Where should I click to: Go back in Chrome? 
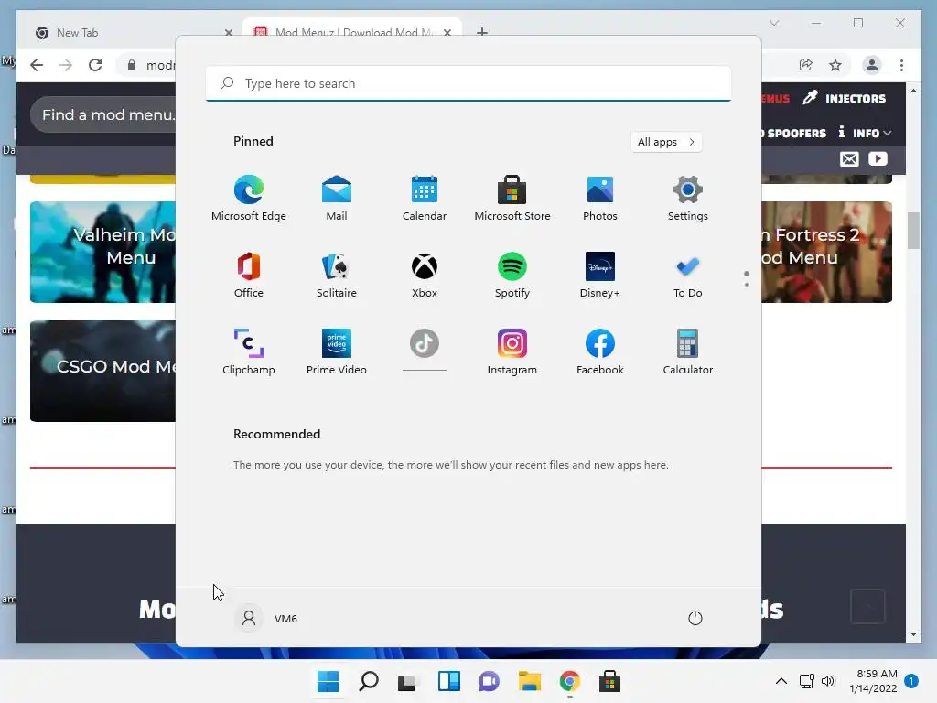(x=37, y=65)
